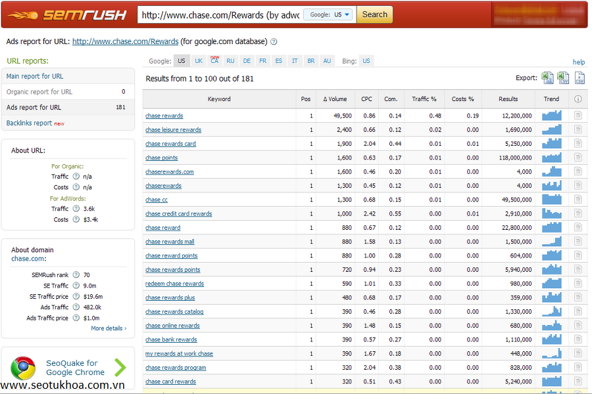Expand More details for chase.com domain

tap(109, 328)
